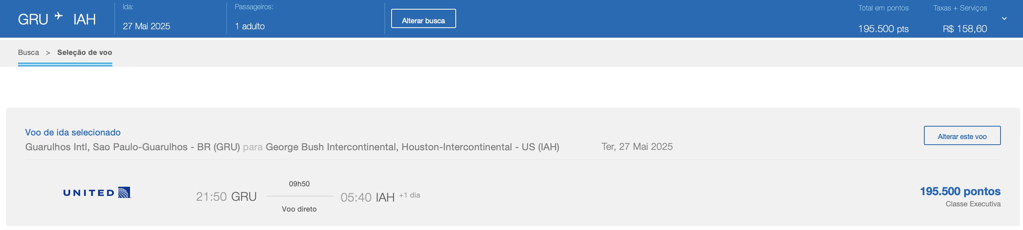
Task: Click the Alterar este voo button
Action: click(x=962, y=135)
